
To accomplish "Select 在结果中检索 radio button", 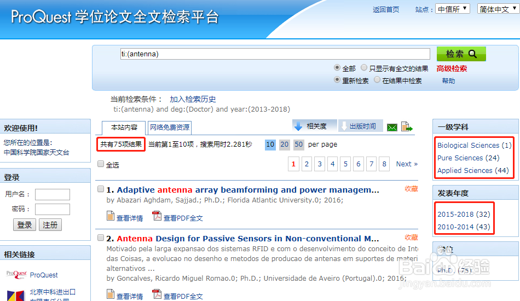I will [x=377, y=79].
